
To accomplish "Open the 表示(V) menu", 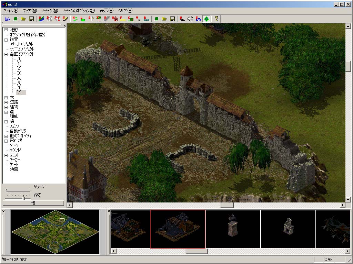I will point(107,11).
